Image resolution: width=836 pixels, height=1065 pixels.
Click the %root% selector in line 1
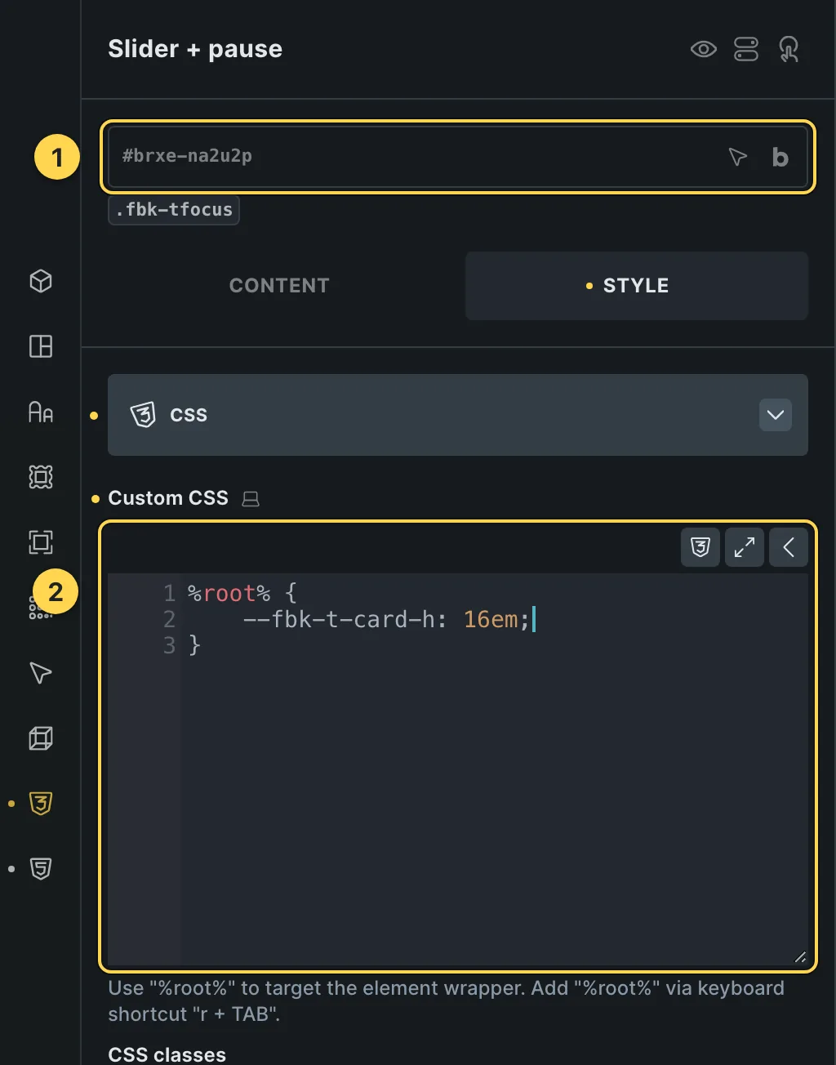(229, 594)
